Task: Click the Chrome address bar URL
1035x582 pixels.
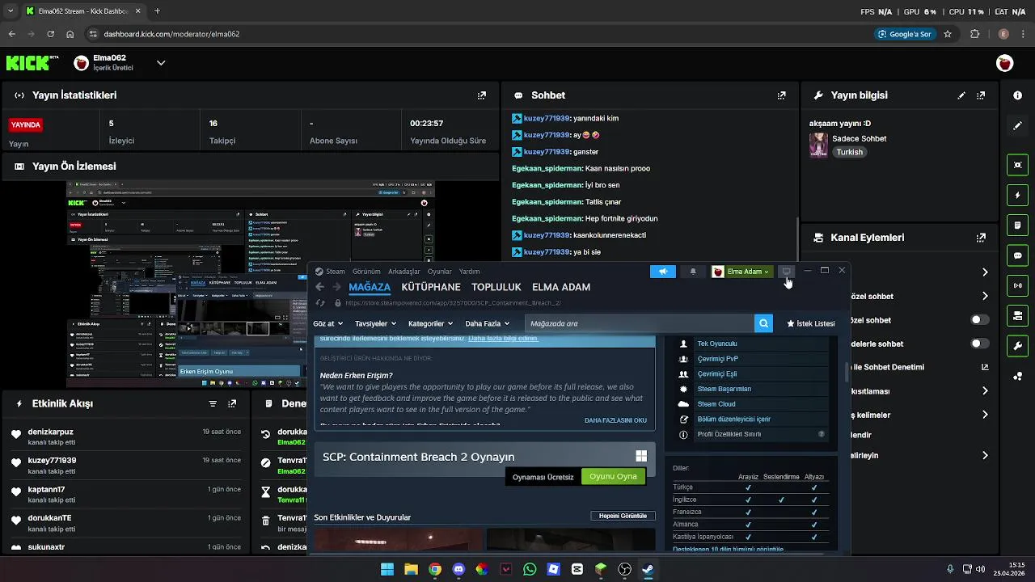Action: tap(171, 34)
